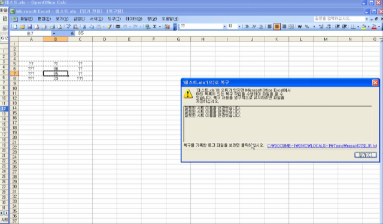The height and width of the screenshot is (224, 383).
Task: Toggle Align Left
Action: [270, 26]
